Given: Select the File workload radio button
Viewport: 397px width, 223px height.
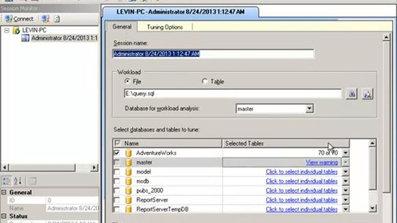Looking at the screenshot, I should tap(127, 81).
